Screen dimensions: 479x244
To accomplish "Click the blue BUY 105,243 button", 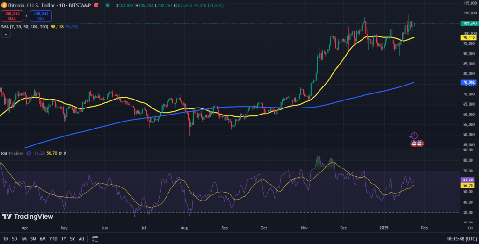I will click(x=41, y=15).
